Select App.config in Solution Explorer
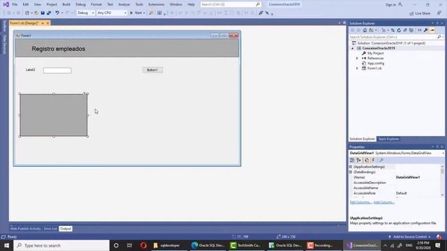This screenshot has height=251, width=447. click(x=376, y=63)
